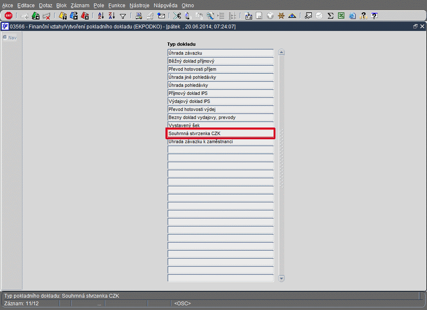Click the copy text icon beside scissors
The image size is (427, 310).
pos(188,16)
